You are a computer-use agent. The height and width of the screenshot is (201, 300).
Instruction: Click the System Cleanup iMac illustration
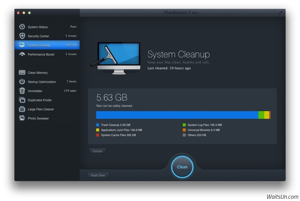(x=116, y=58)
